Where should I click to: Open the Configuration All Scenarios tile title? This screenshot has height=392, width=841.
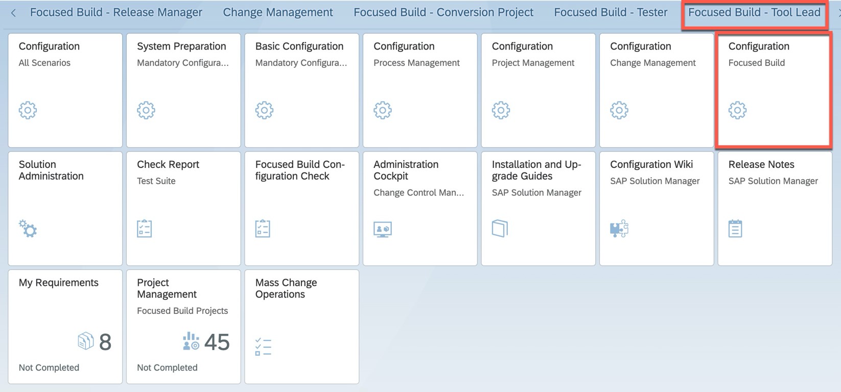[x=49, y=46]
